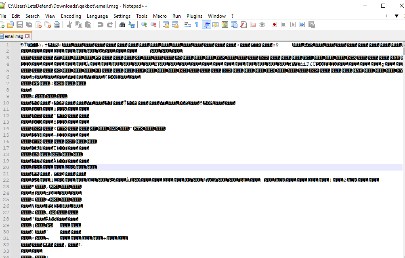Show the Document Map panel icon
The image size is (405, 258).
[225, 25]
